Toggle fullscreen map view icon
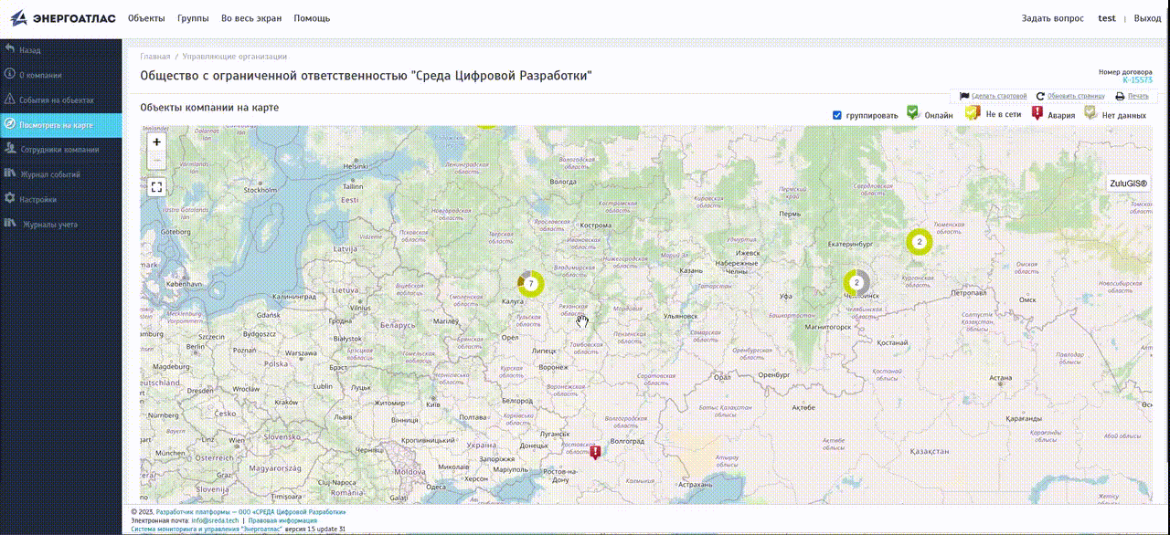 (x=157, y=187)
